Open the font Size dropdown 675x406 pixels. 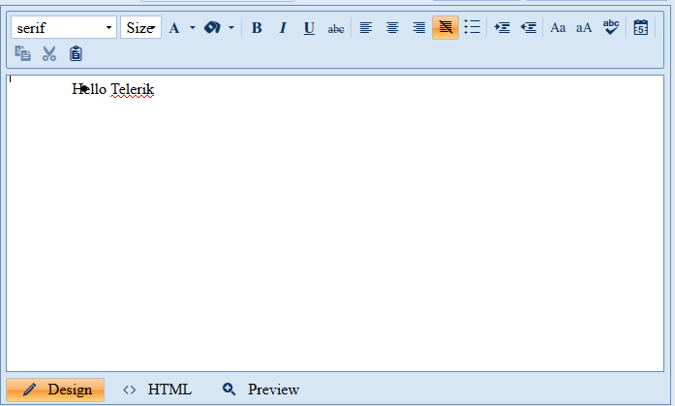pyautogui.click(x=140, y=28)
